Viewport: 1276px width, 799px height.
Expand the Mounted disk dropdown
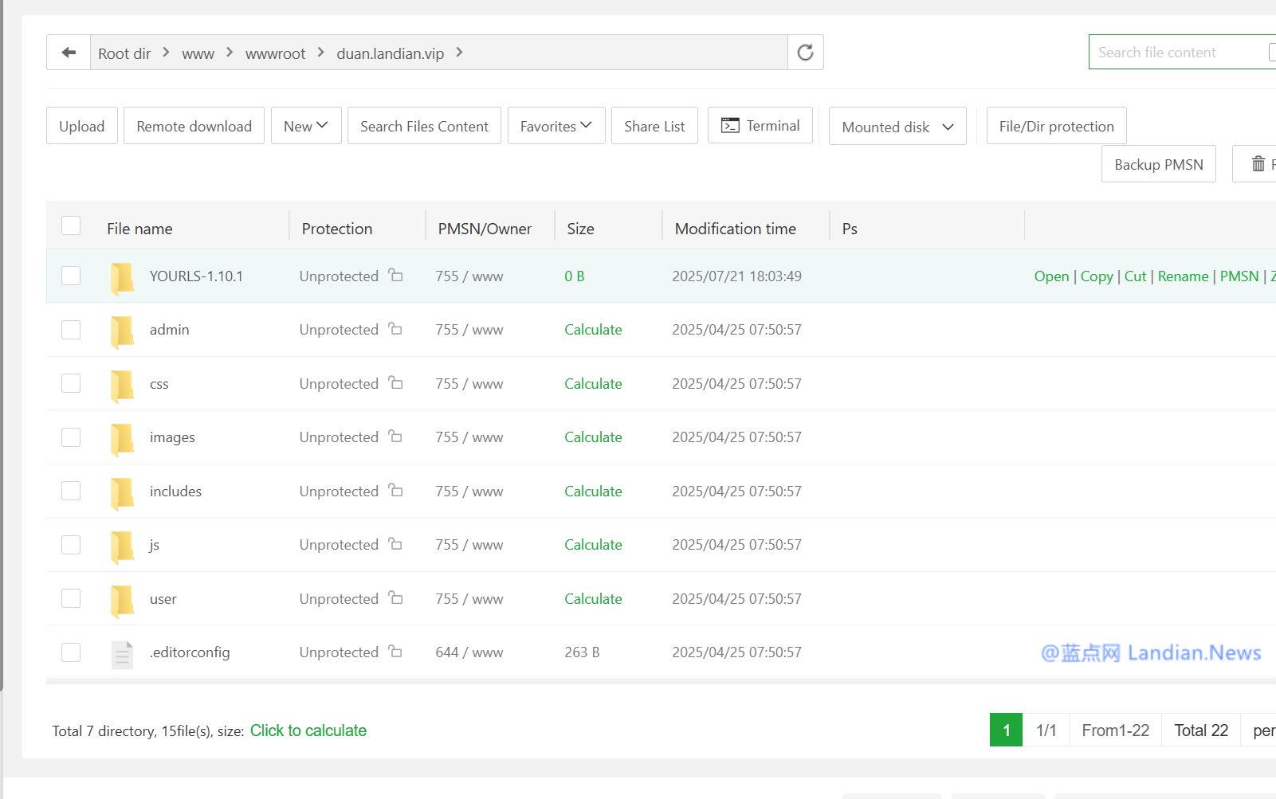tap(897, 127)
